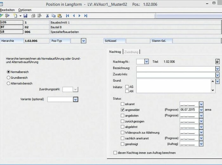Enable the erkannt status checkbox
Image resolution: width=222 pixels, height=165 pixels.
click(x=122, y=104)
